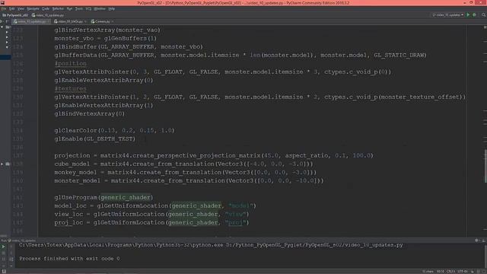
Task: Run the script with the green play button
Action: (468, 15)
